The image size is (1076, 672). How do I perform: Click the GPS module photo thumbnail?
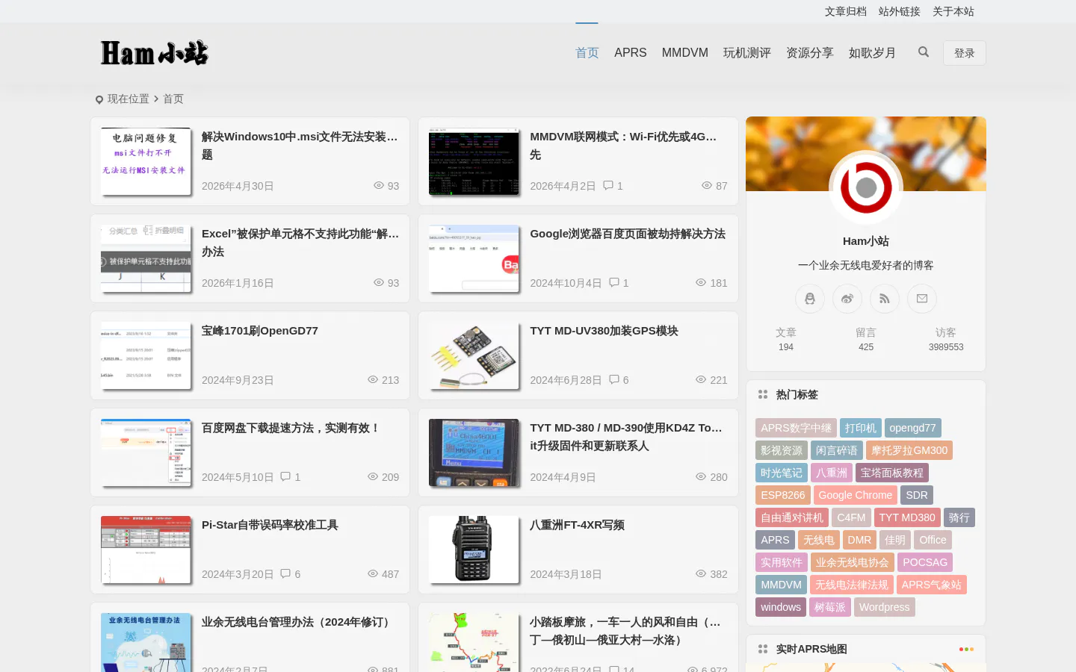coord(474,355)
